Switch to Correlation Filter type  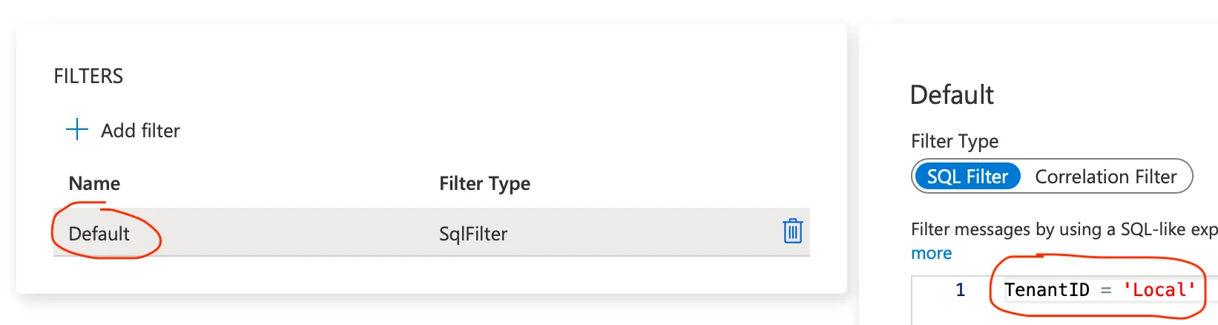[x=1105, y=177]
